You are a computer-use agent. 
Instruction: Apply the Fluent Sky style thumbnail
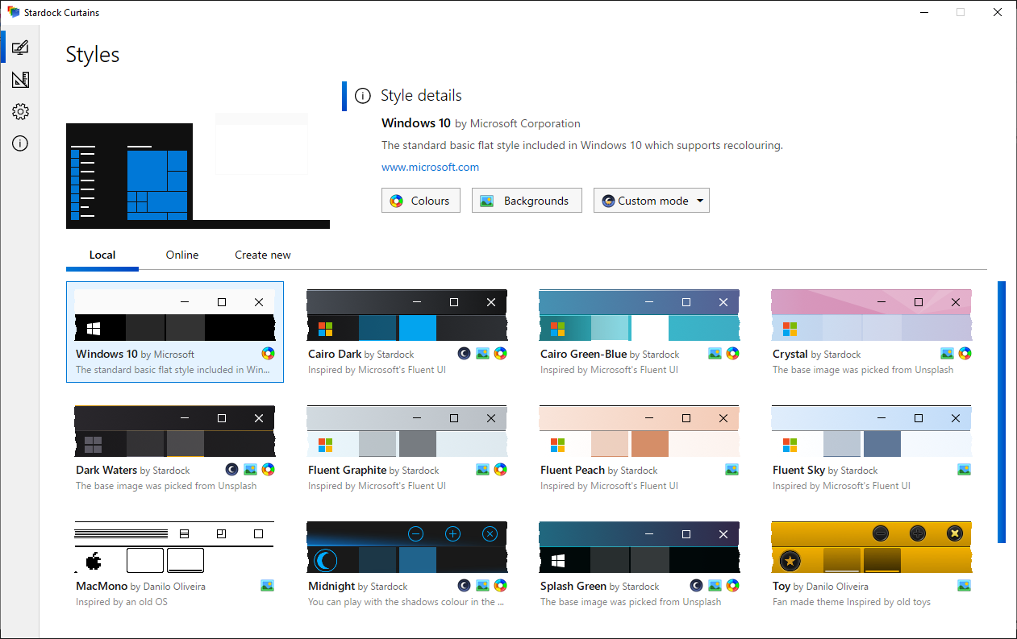871,431
